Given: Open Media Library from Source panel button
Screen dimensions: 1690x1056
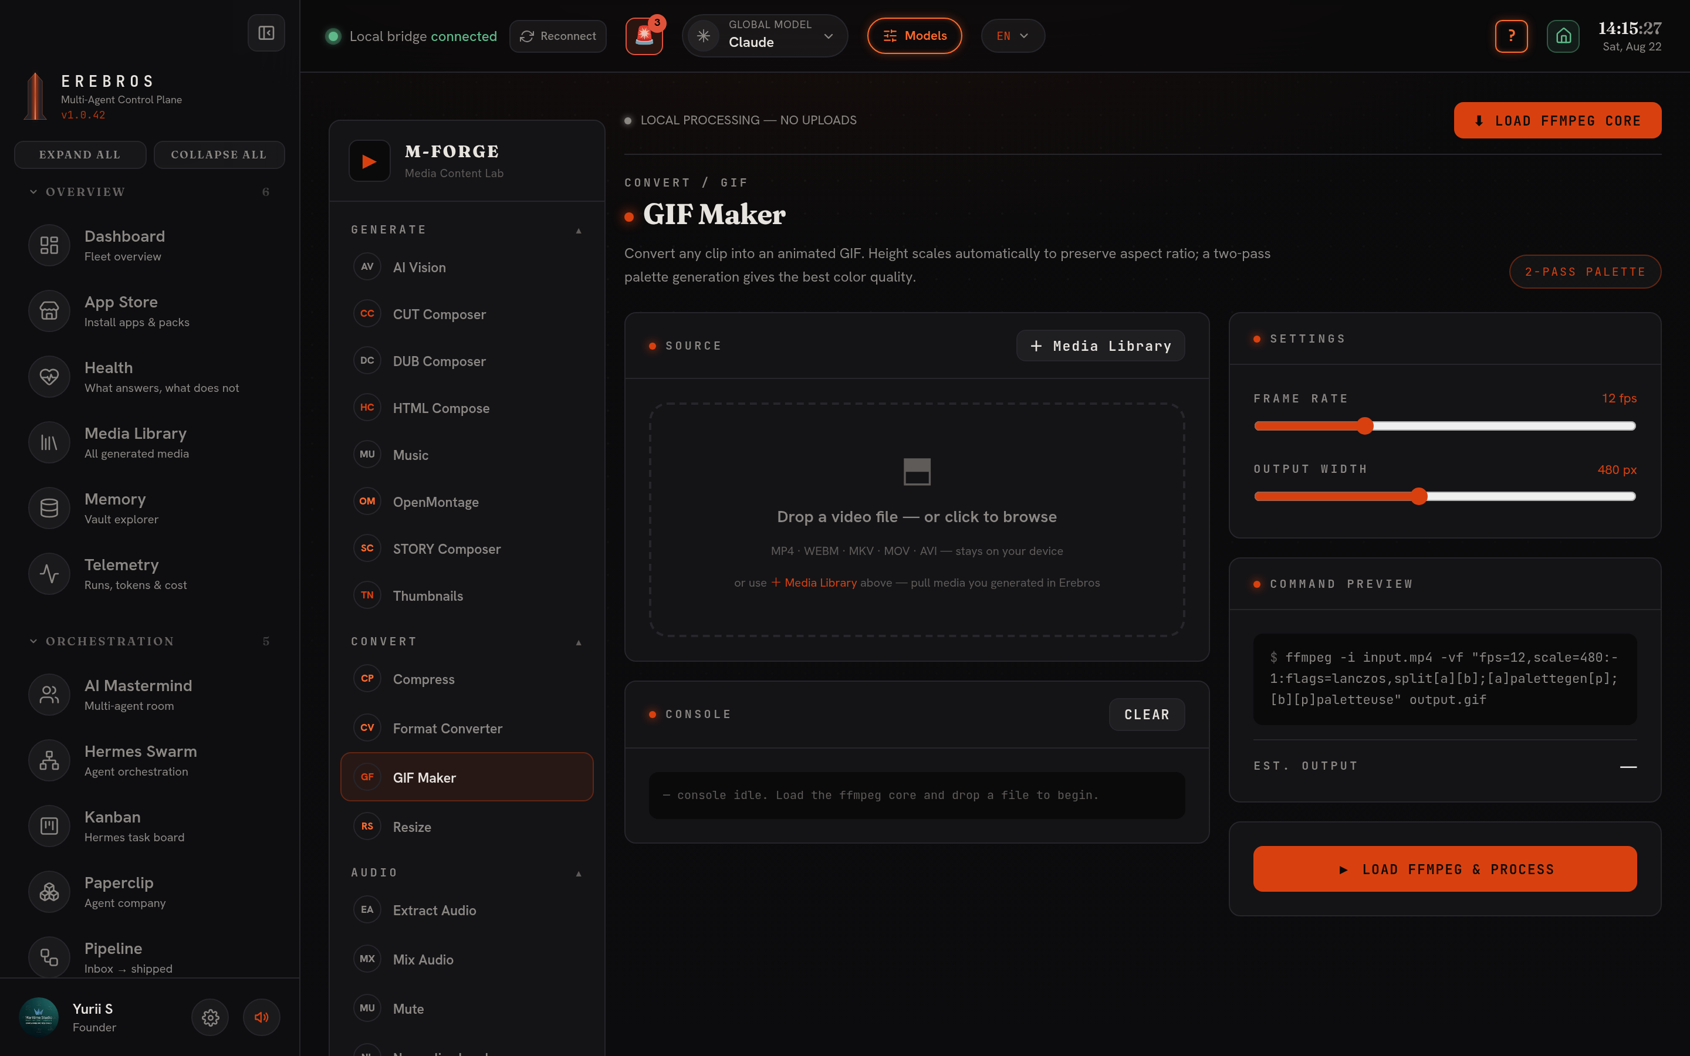Looking at the screenshot, I should (1101, 346).
